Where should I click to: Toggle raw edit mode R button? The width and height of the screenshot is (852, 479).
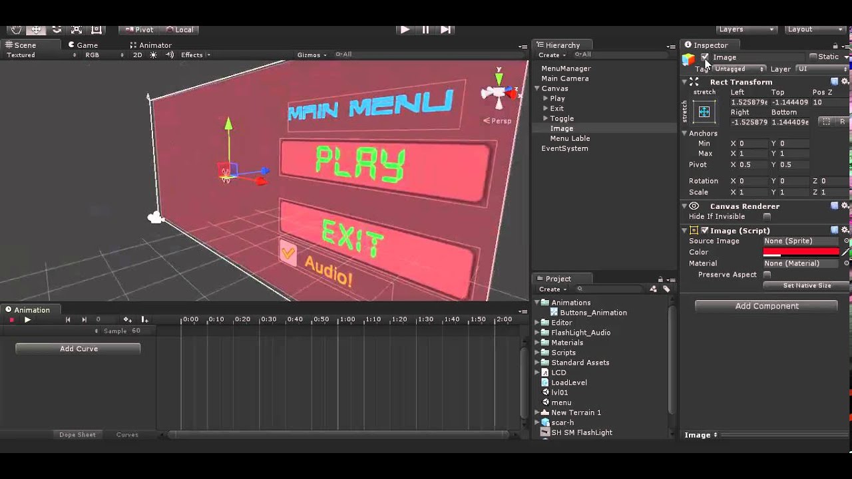[x=842, y=122]
